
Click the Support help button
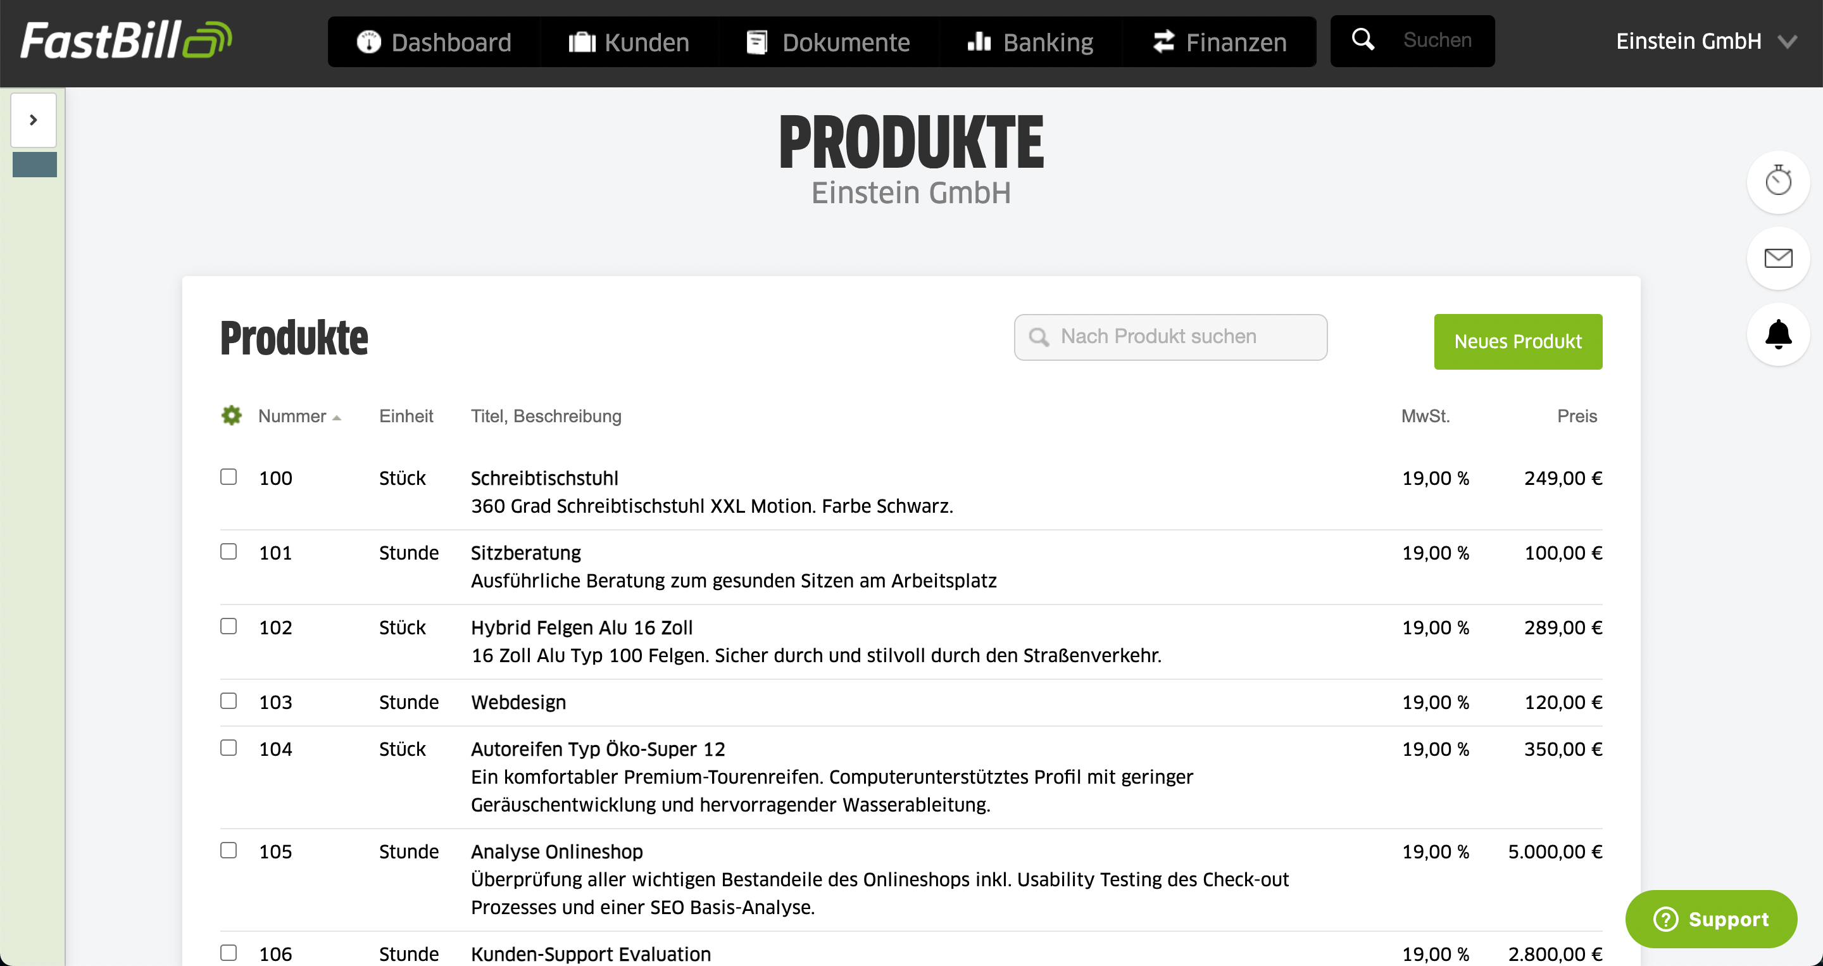point(1710,919)
